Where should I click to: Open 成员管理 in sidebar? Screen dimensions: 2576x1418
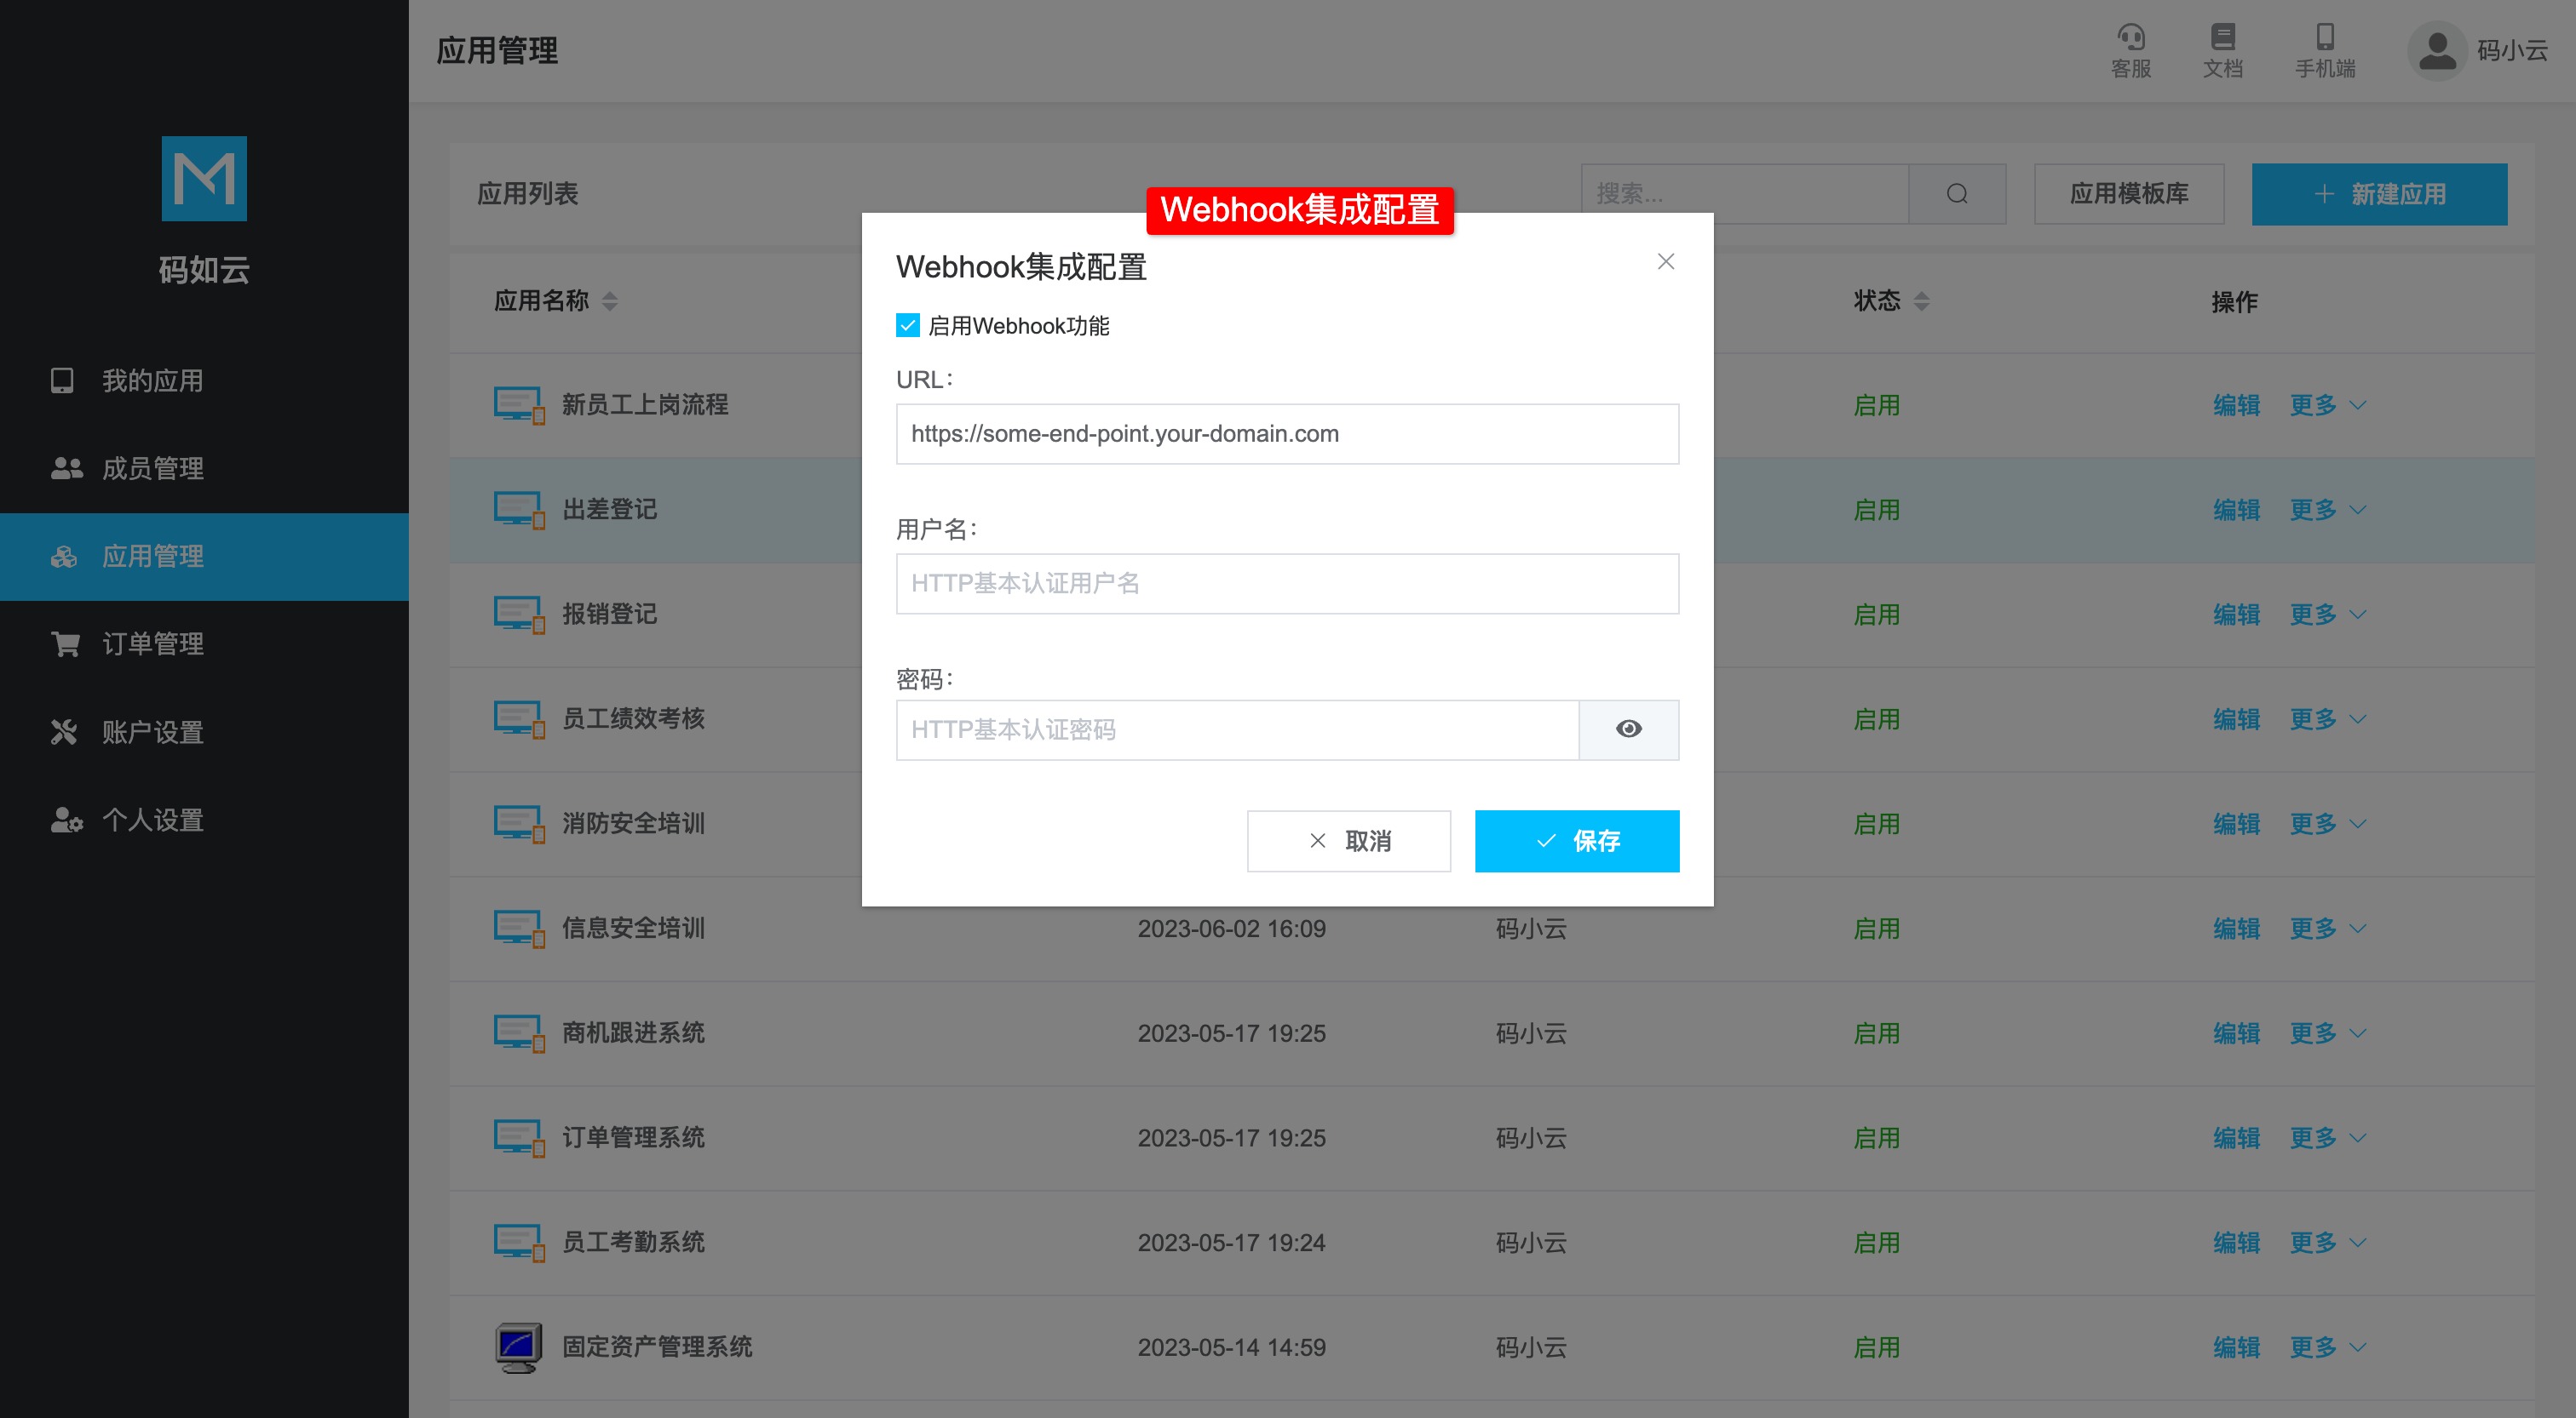coord(204,469)
